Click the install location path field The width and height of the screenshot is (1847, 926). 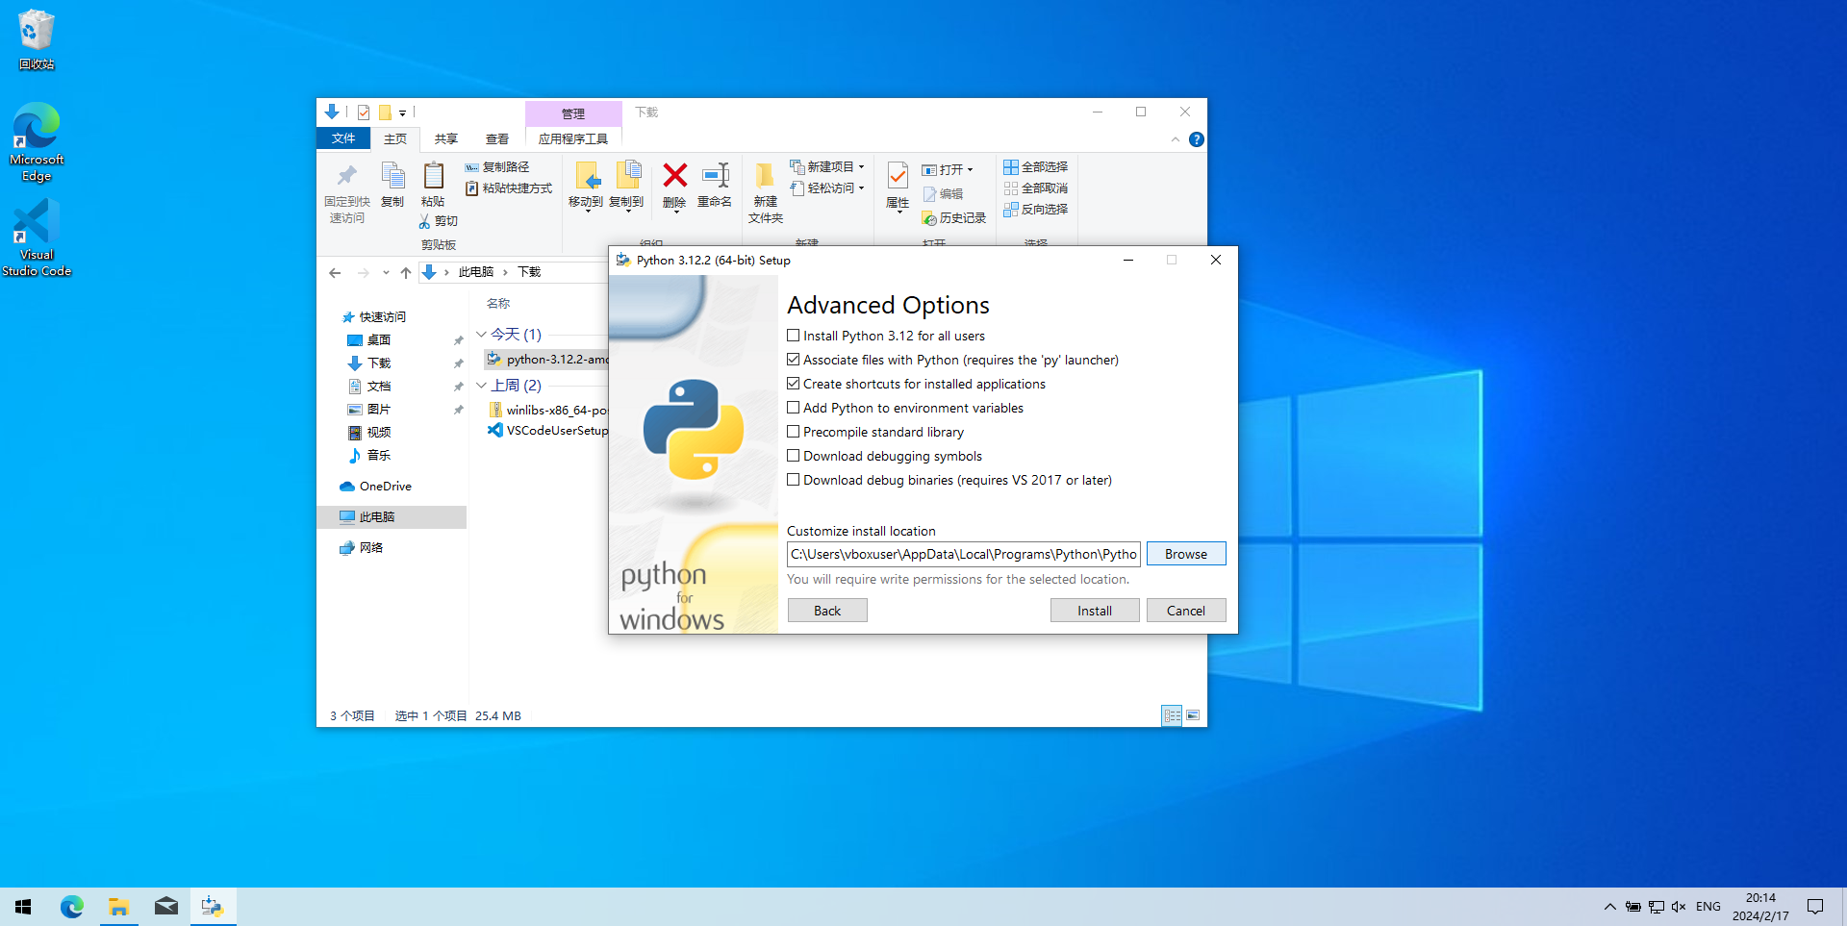(x=964, y=554)
